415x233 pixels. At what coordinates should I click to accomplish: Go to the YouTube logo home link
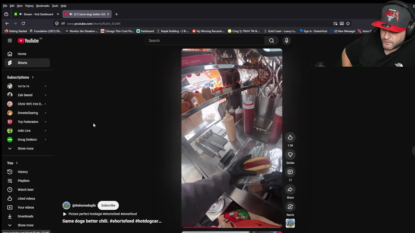pyautogui.click(x=28, y=40)
